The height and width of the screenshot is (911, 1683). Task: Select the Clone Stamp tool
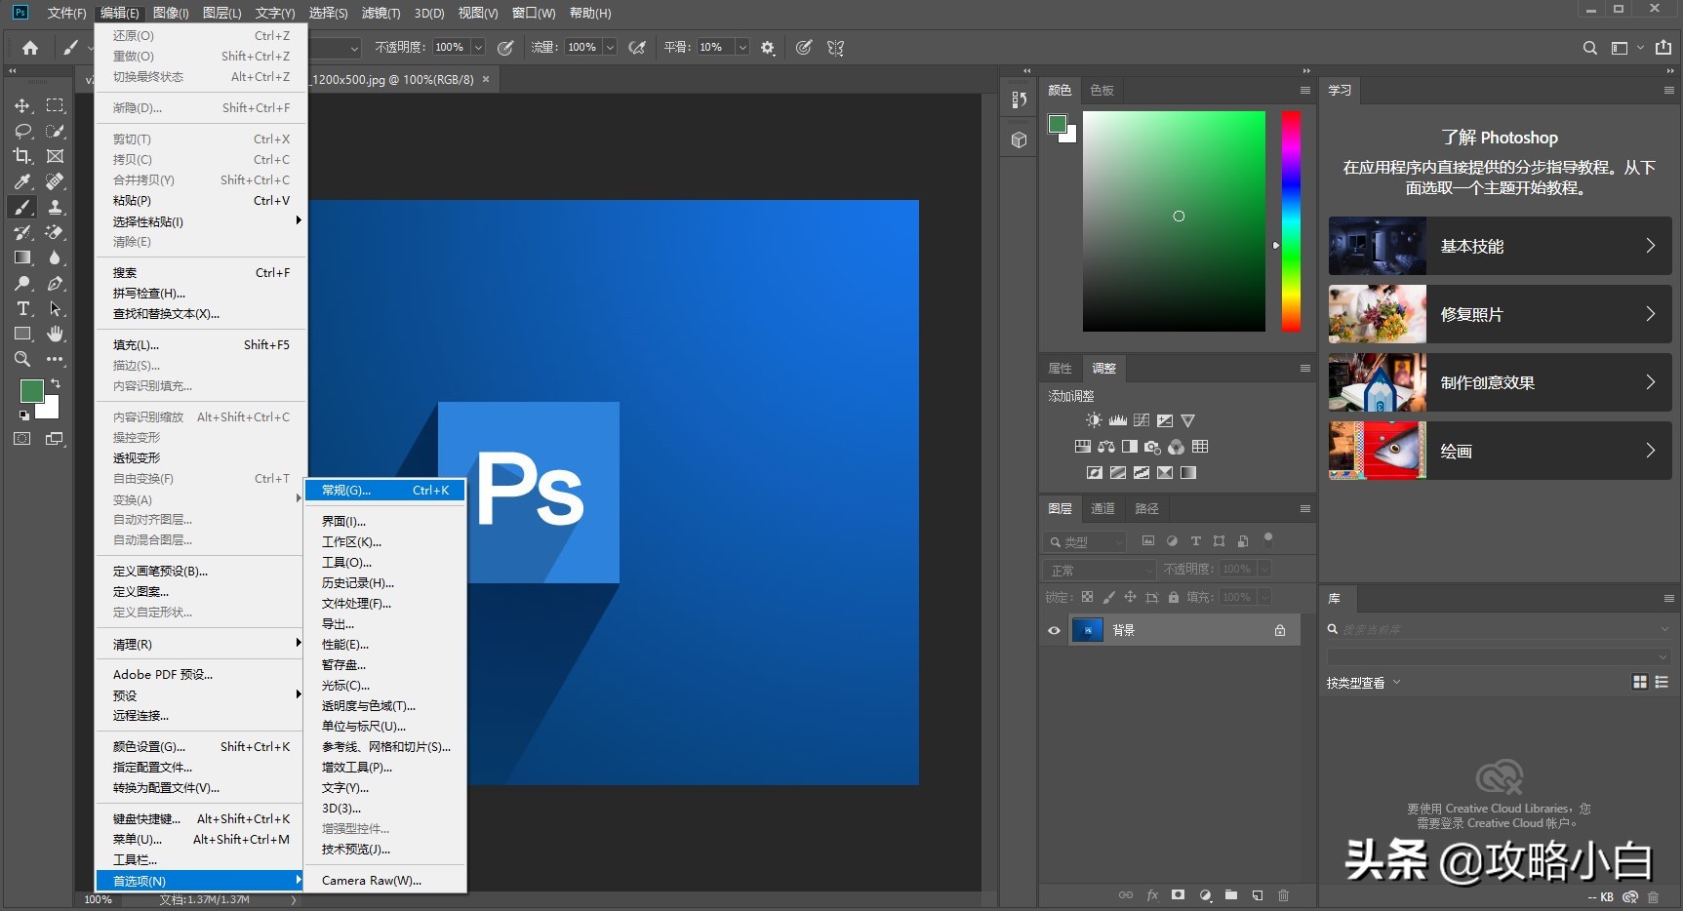[x=56, y=207]
